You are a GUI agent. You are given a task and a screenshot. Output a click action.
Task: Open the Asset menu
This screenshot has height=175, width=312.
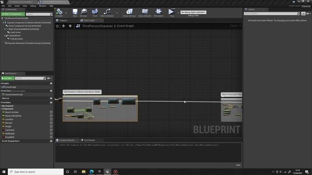(x=17, y=6)
